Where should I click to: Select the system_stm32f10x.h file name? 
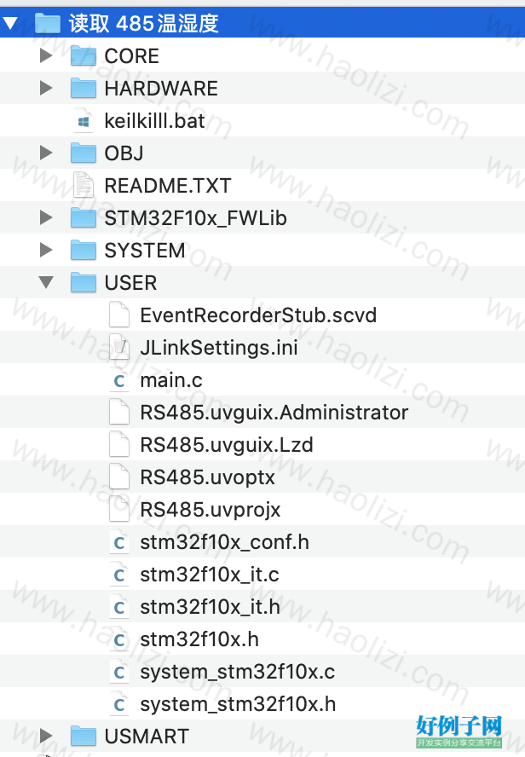tap(239, 704)
